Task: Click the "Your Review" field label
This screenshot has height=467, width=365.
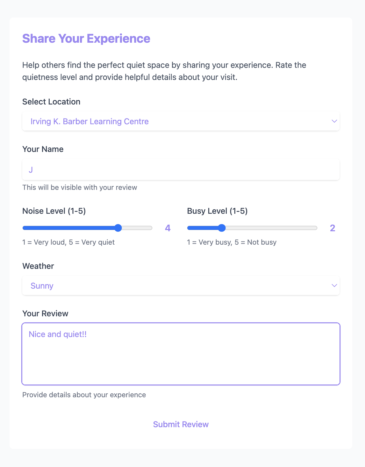Action: click(45, 313)
